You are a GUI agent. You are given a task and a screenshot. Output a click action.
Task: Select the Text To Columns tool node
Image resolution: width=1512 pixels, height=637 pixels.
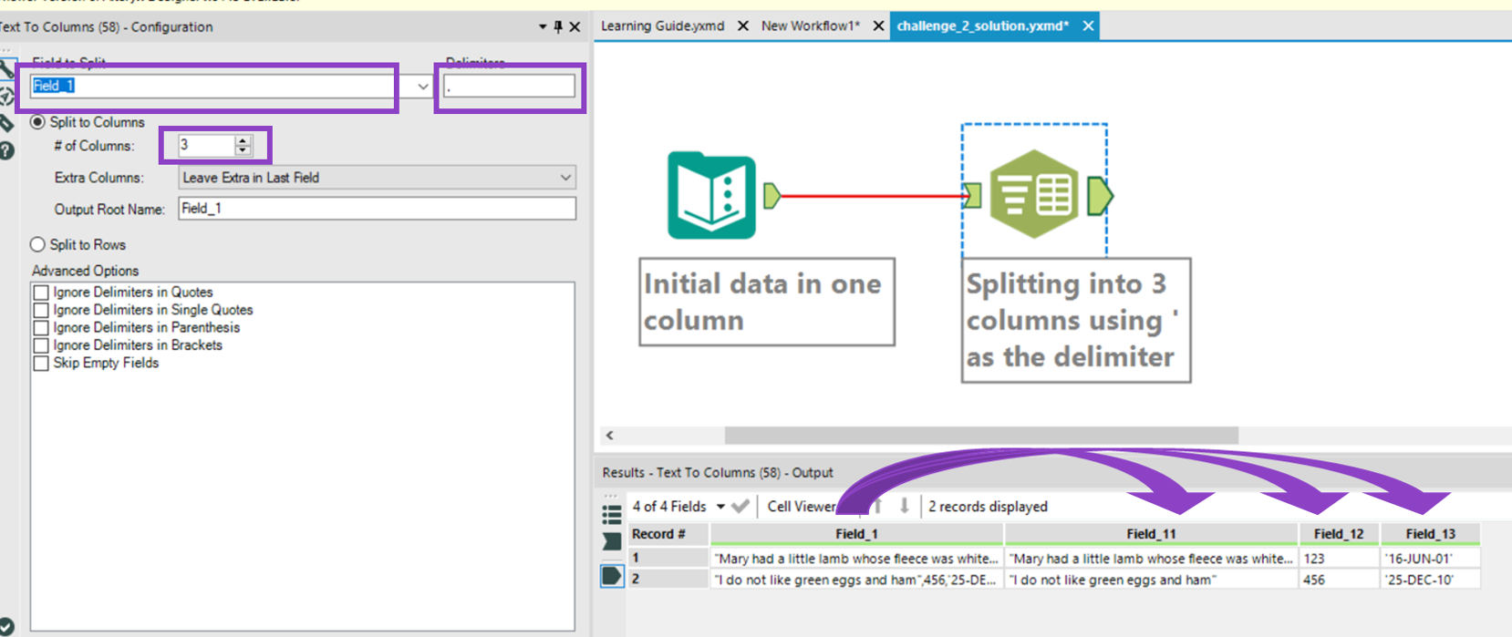1034,195
